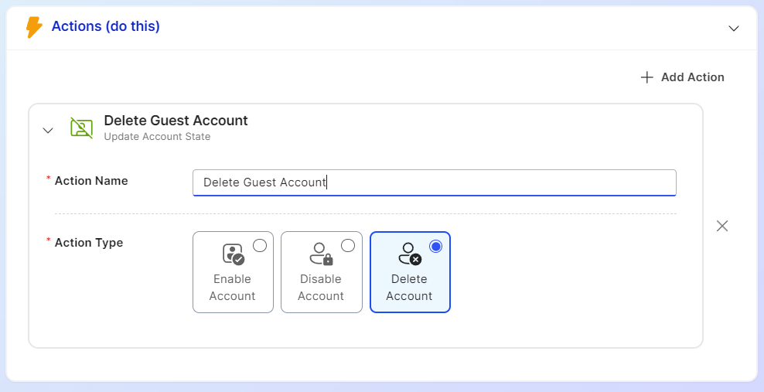Image resolution: width=764 pixels, height=392 pixels.
Task: Click the Delete Guest Account card title
Action: click(x=176, y=121)
